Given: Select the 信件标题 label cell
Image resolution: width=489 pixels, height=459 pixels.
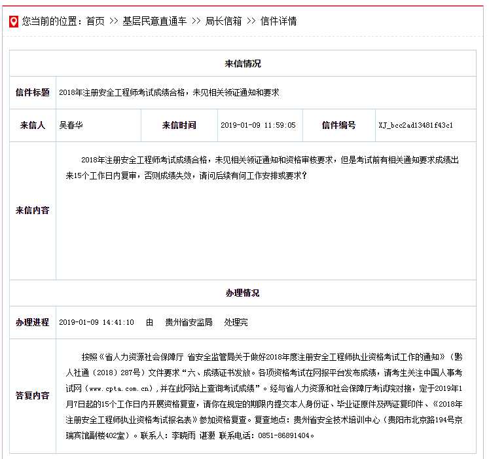Looking at the screenshot, I should pos(33,92).
